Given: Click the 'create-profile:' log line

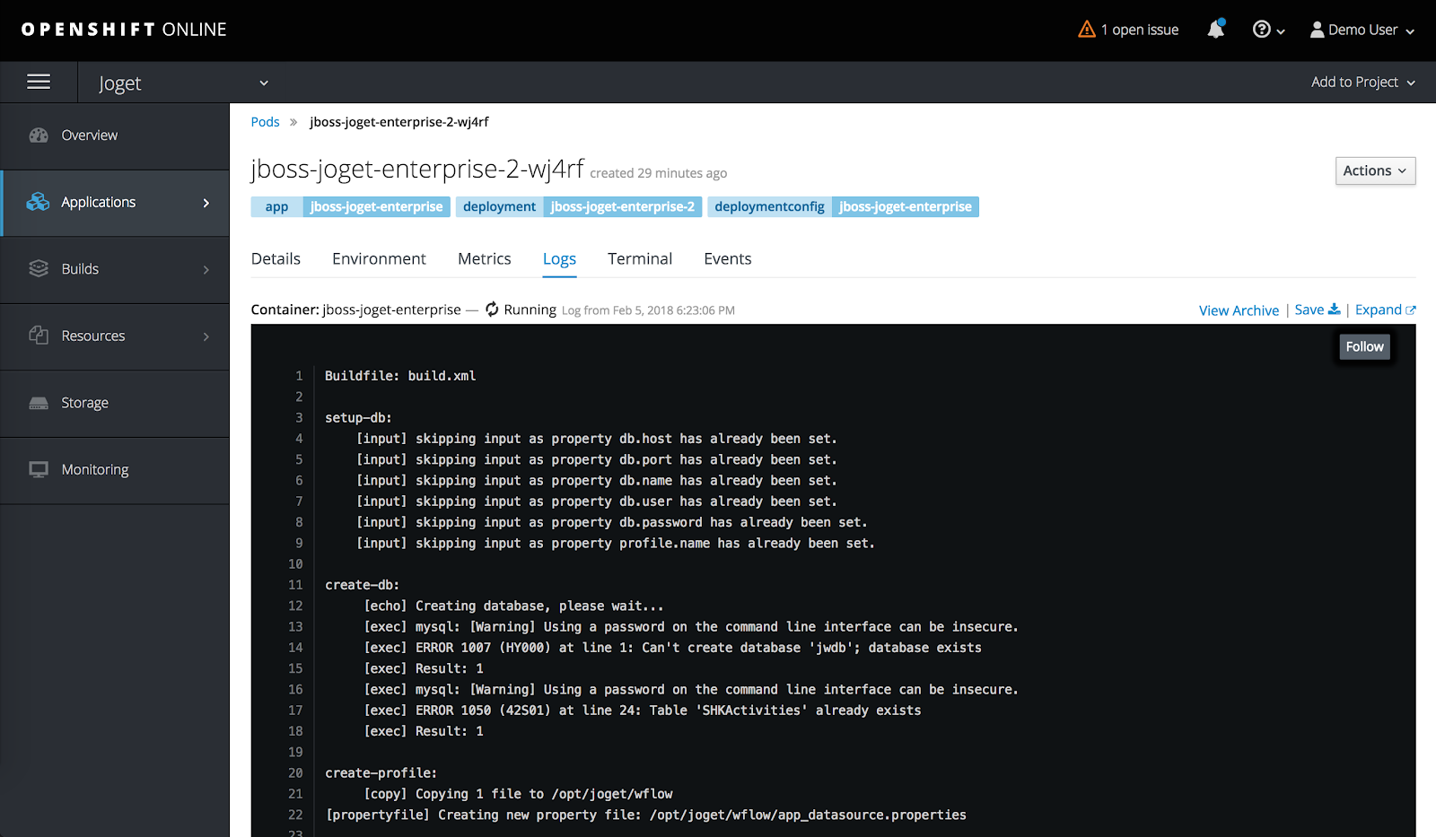Looking at the screenshot, I should point(381,773).
